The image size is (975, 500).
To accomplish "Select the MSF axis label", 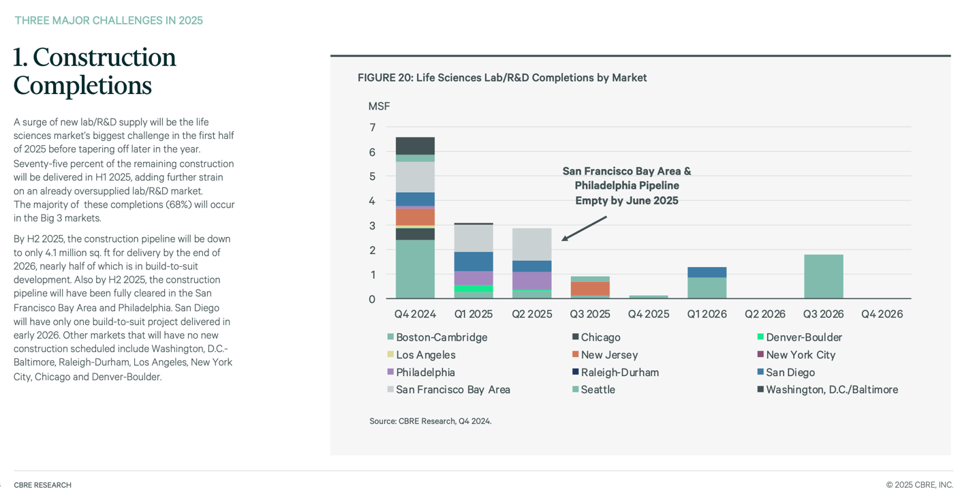I will 379,106.
